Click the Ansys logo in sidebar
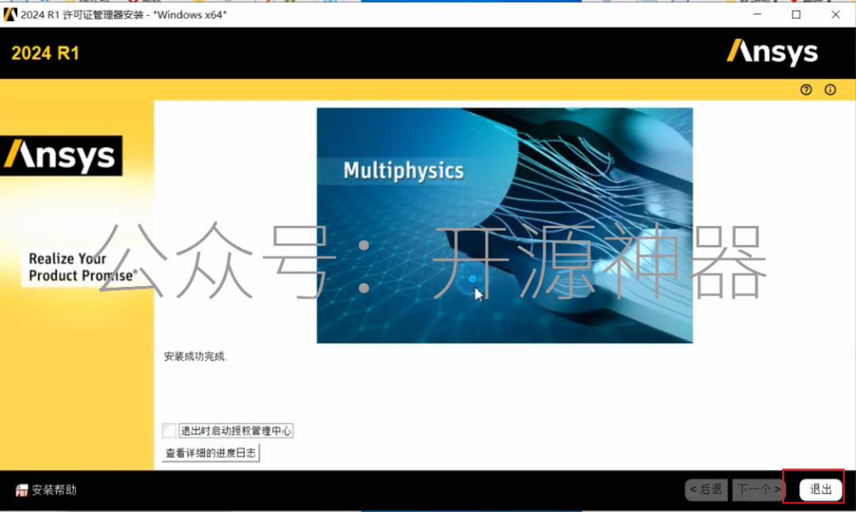856x512 pixels. pyautogui.click(x=61, y=155)
